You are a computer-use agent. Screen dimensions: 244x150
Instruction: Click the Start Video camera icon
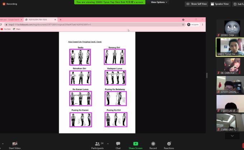tap(14, 144)
